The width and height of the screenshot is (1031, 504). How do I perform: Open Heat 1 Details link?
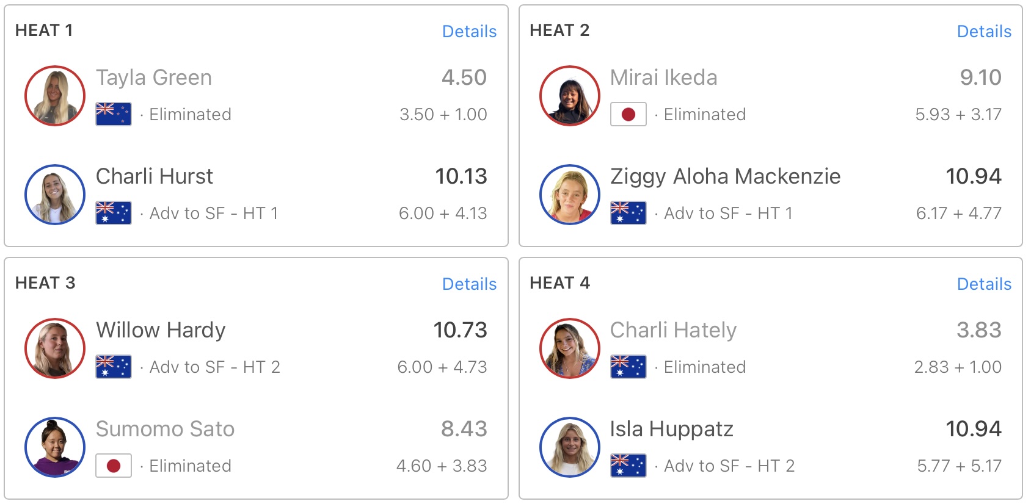(469, 32)
